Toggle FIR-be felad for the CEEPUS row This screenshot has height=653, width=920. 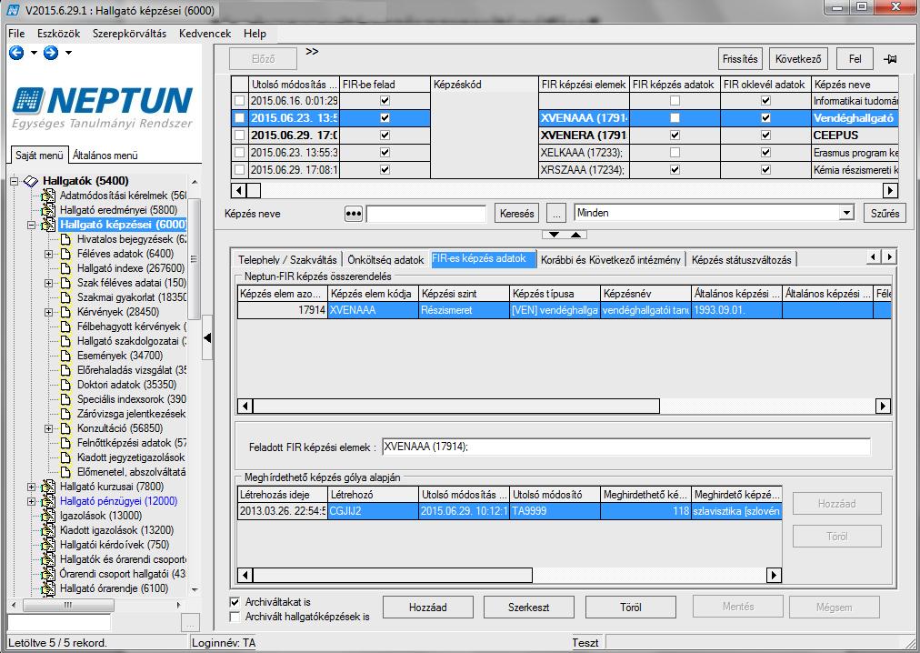[x=385, y=136]
